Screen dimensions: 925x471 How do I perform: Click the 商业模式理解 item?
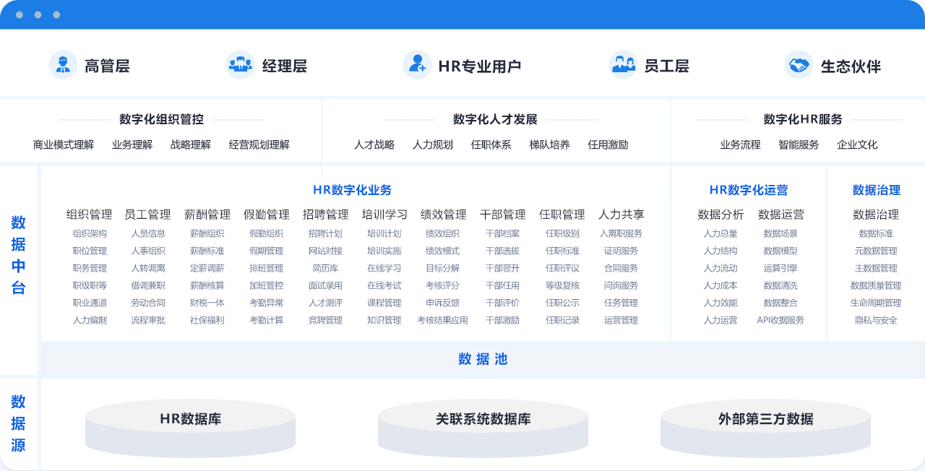pos(64,144)
